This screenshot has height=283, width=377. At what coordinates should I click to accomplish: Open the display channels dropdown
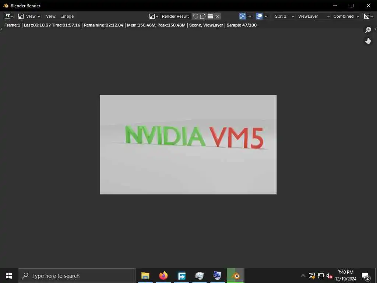(x=368, y=16)
